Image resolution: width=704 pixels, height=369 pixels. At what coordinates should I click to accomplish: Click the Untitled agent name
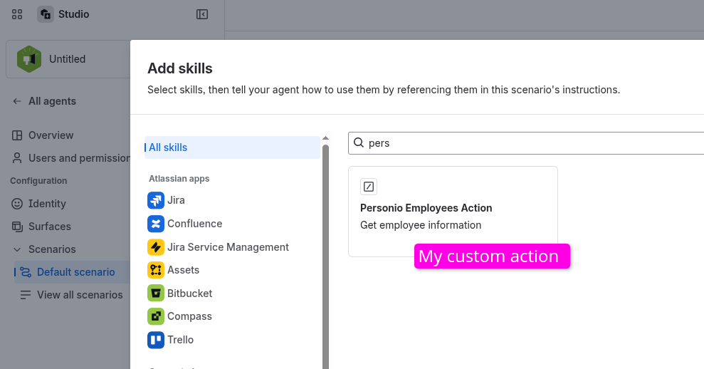pos(68,59)
